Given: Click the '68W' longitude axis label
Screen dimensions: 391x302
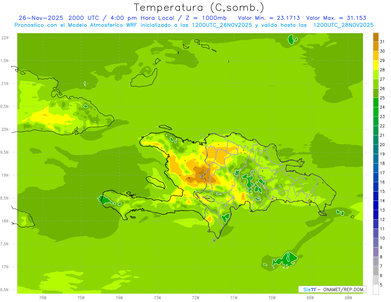Looking at the screenshot, I should click(348, 297).
